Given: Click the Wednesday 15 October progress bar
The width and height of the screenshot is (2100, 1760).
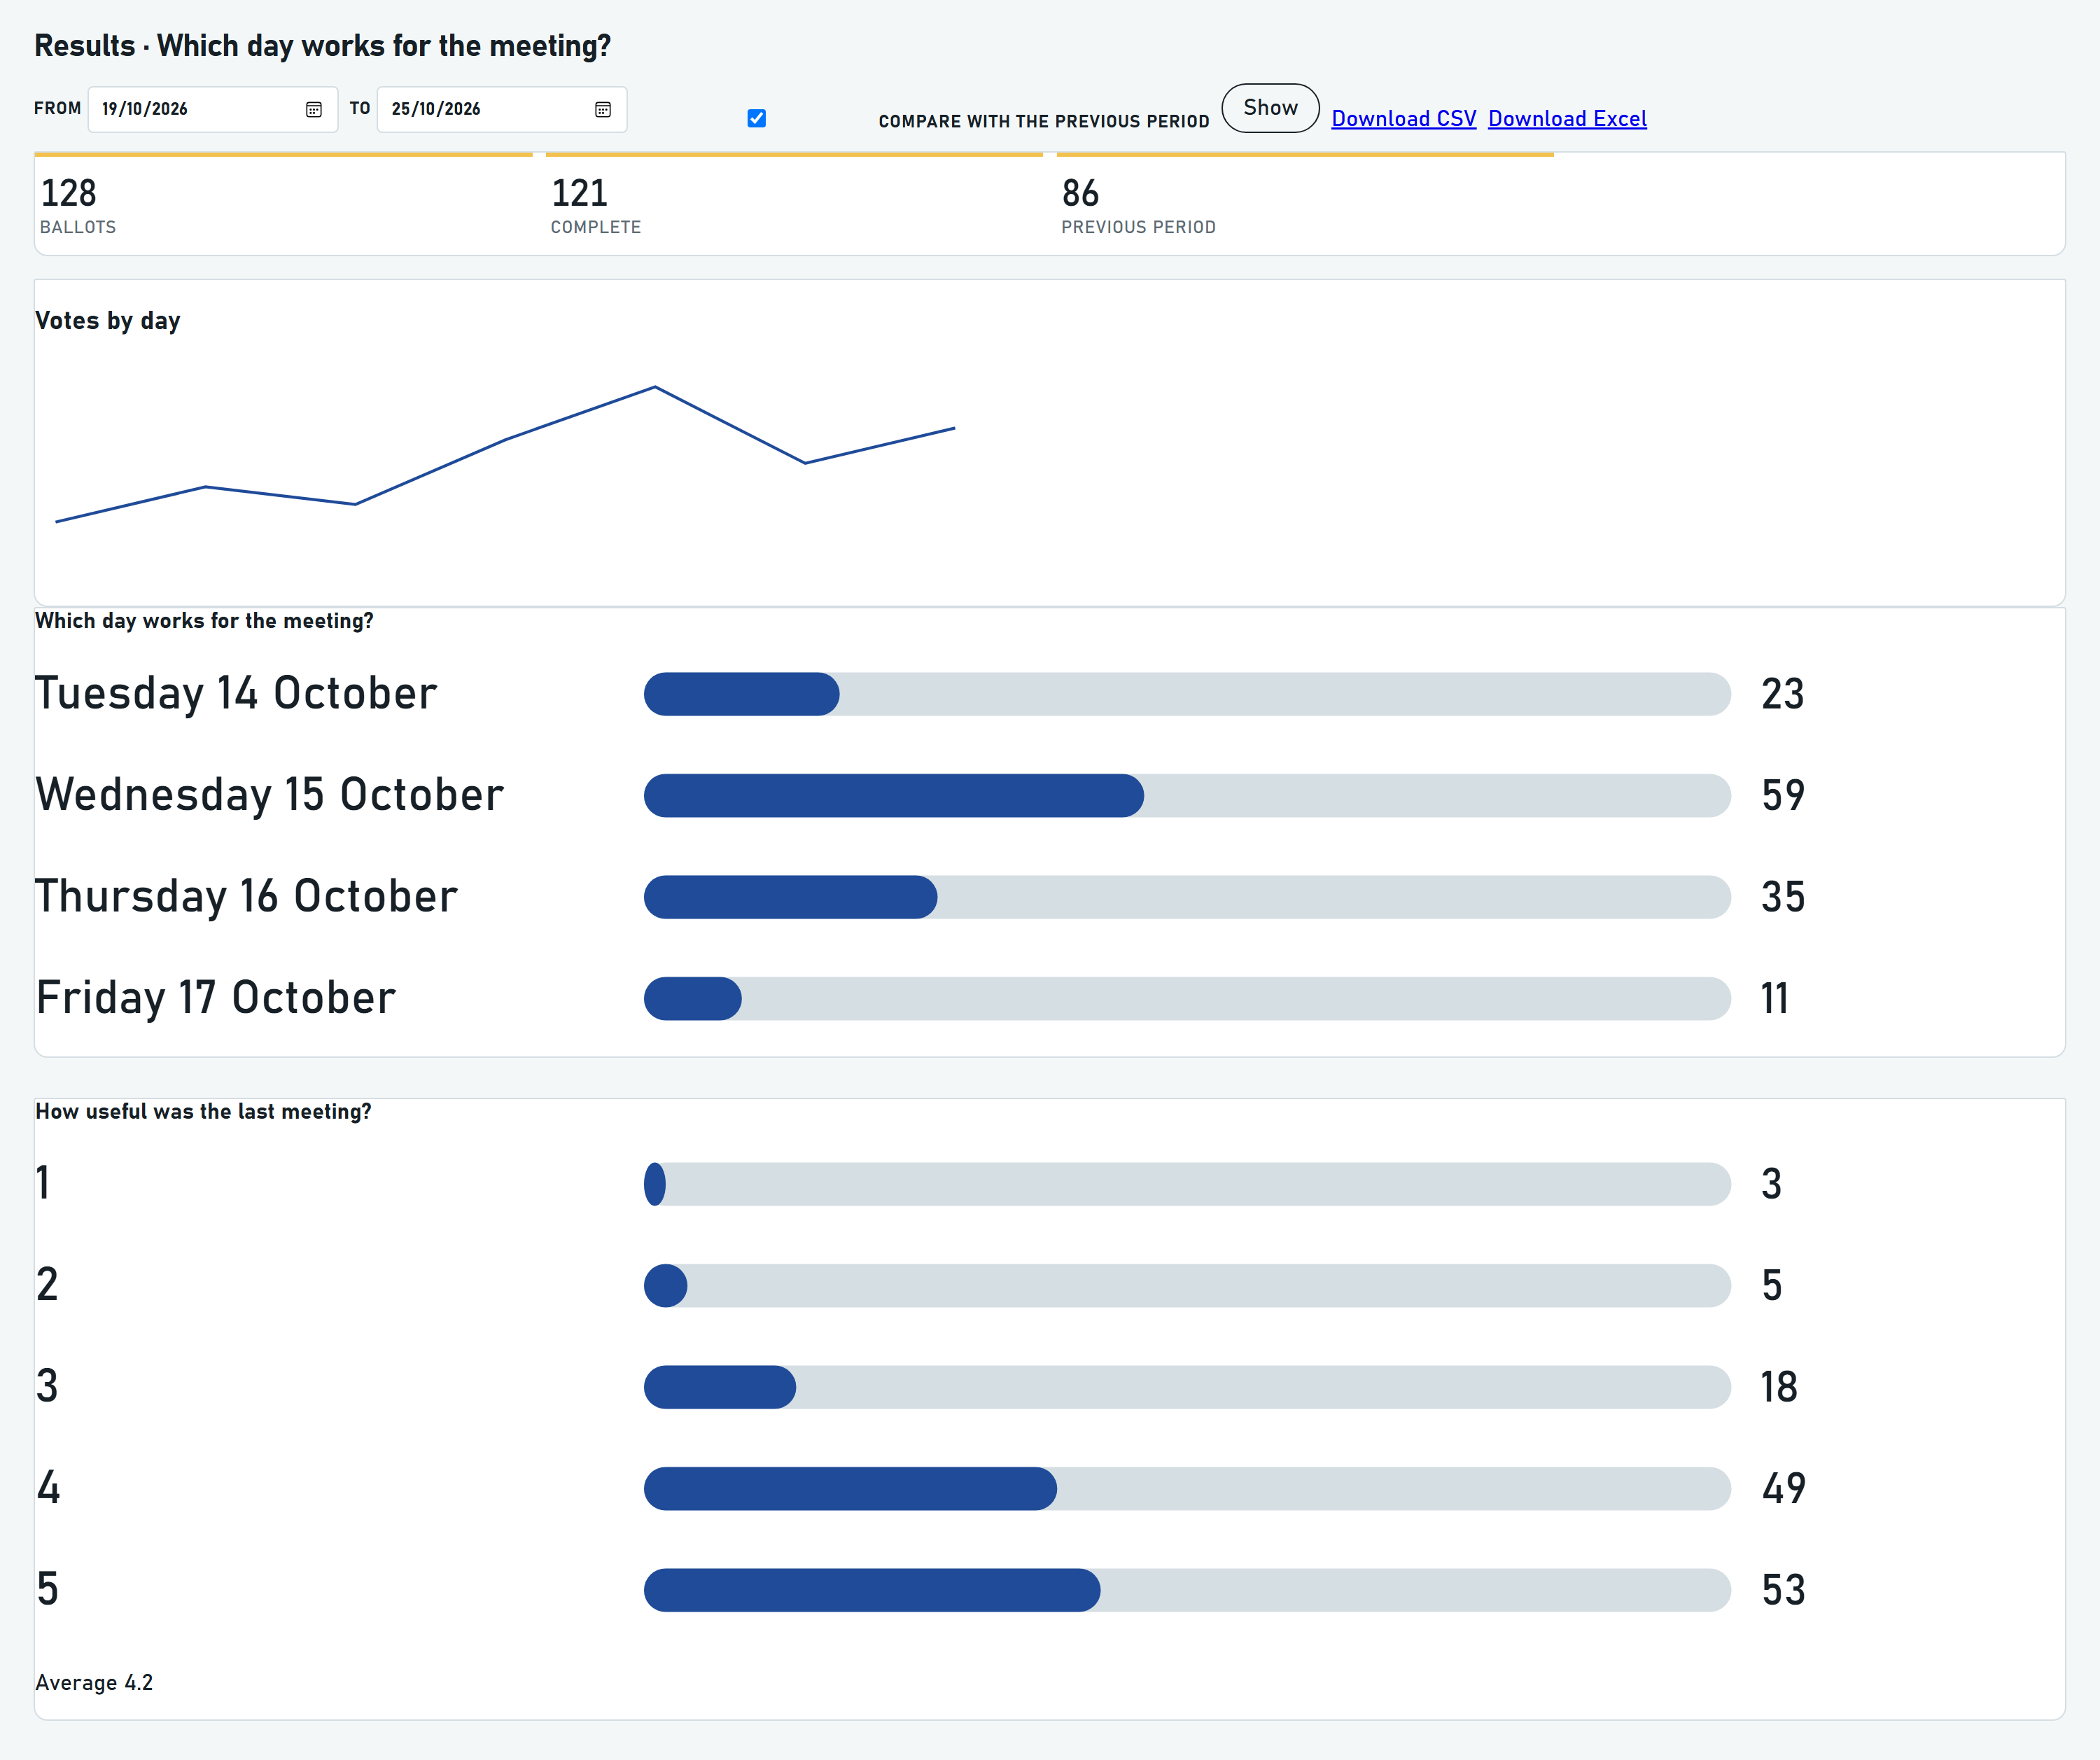Looking at the screenshot, I should [x=1187, y=795].
